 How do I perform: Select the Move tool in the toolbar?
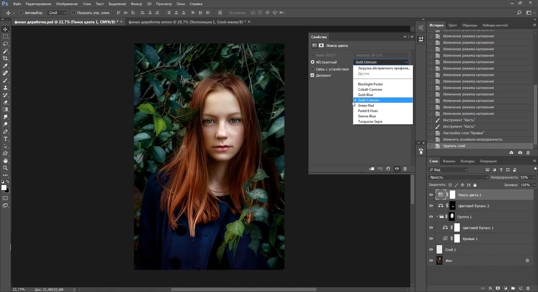(5, 29)
